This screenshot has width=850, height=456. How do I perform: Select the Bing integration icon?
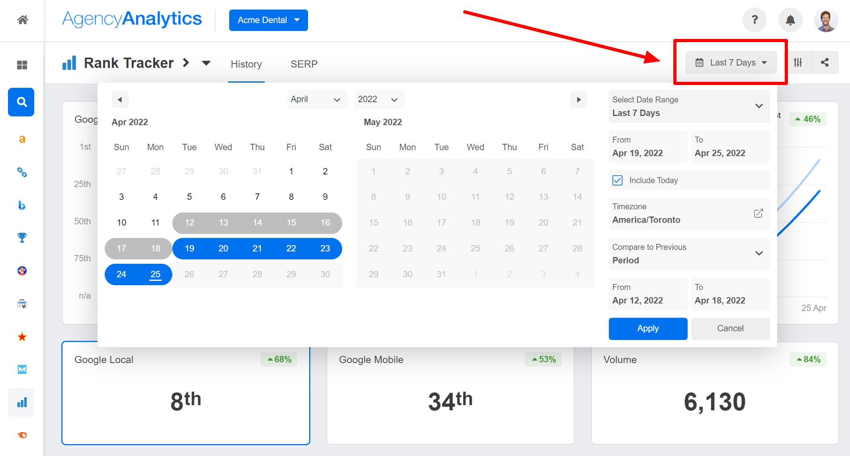click(21, 205)
